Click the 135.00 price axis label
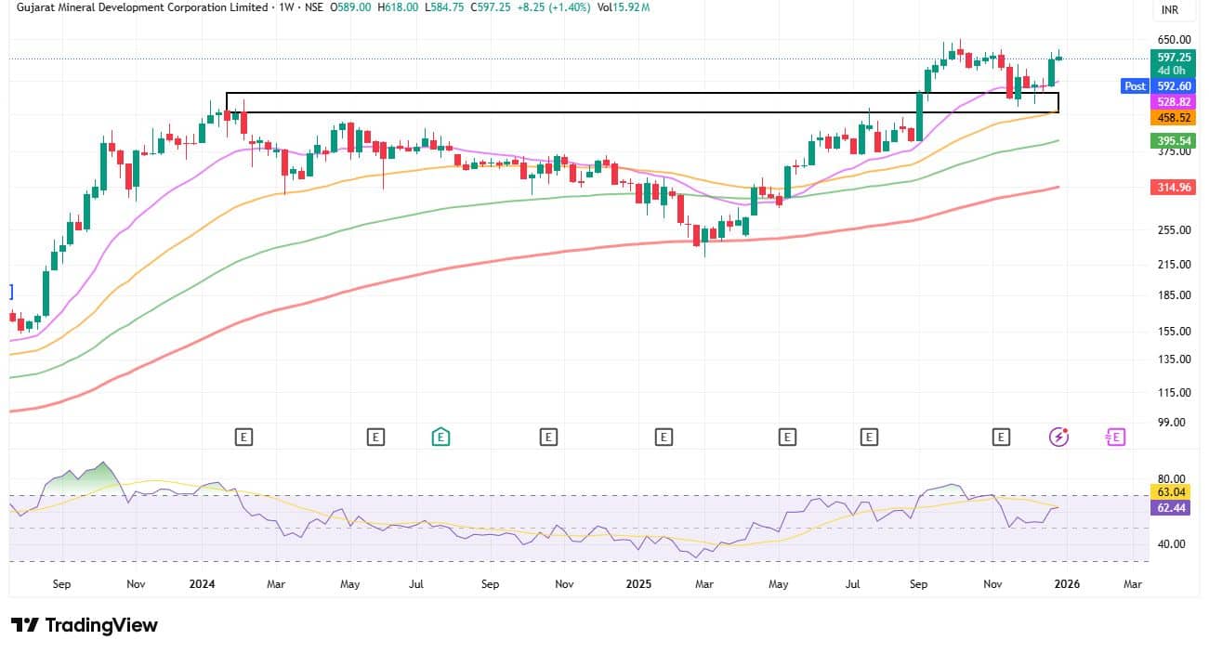 pyautogui.click(x=1173, y=359)
